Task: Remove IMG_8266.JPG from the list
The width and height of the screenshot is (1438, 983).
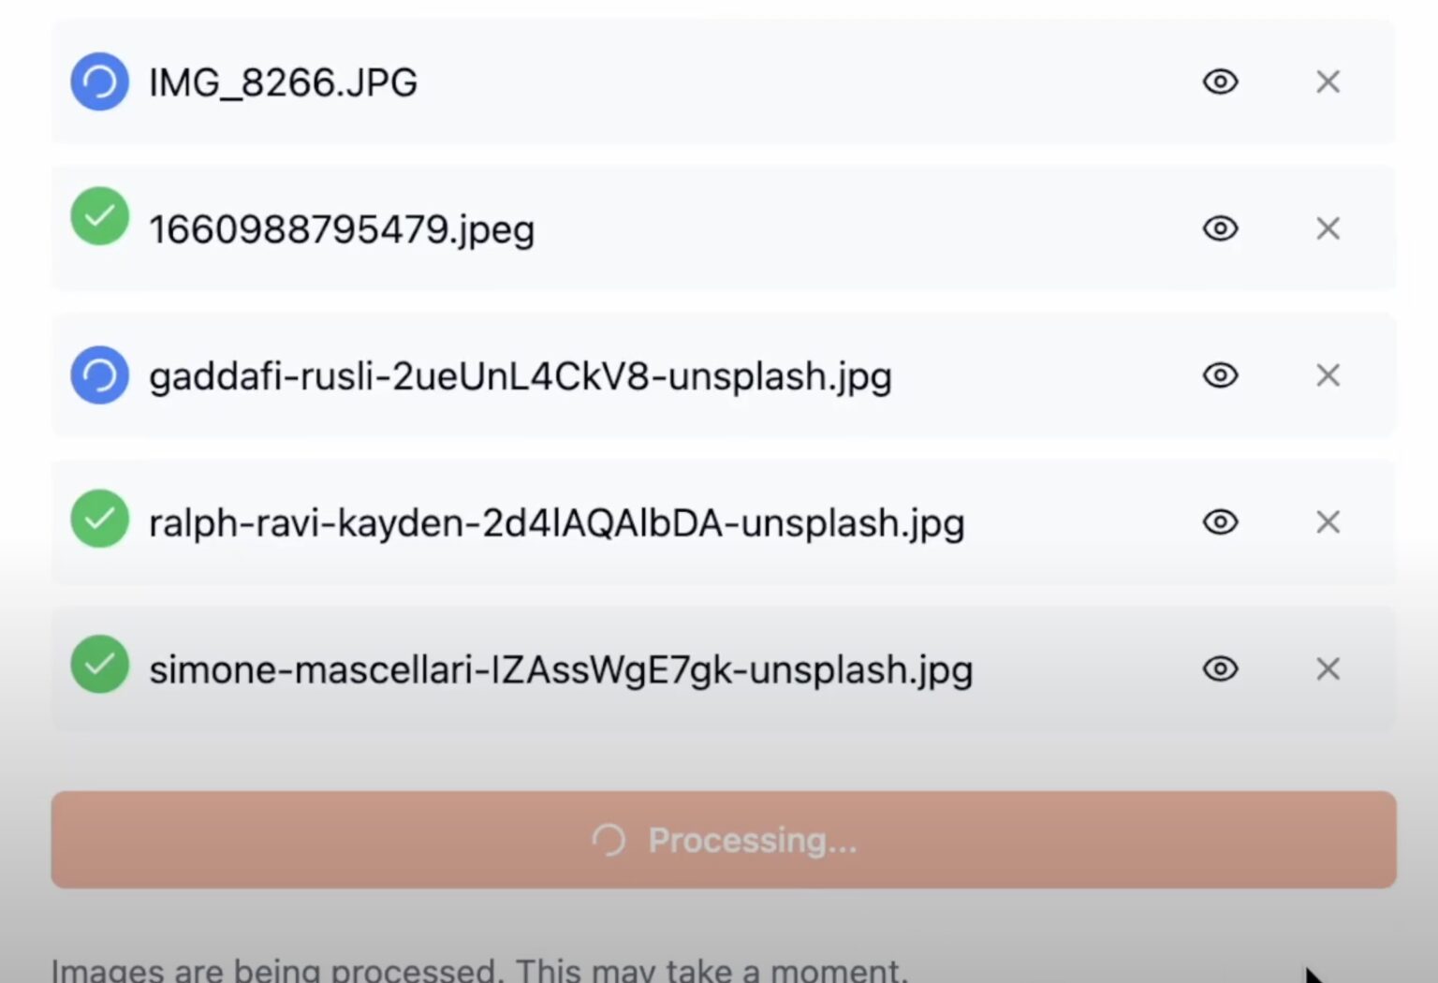Action: pos(1328,82)
